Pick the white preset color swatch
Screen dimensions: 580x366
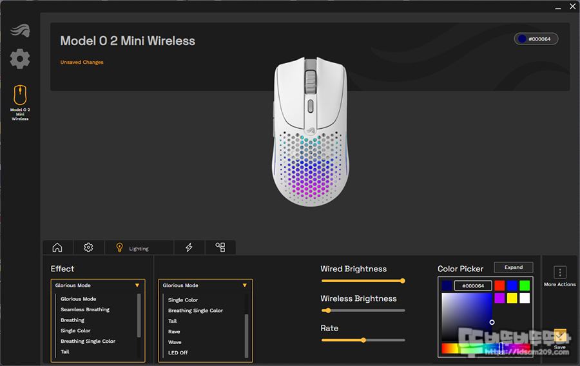coord(525,298)
